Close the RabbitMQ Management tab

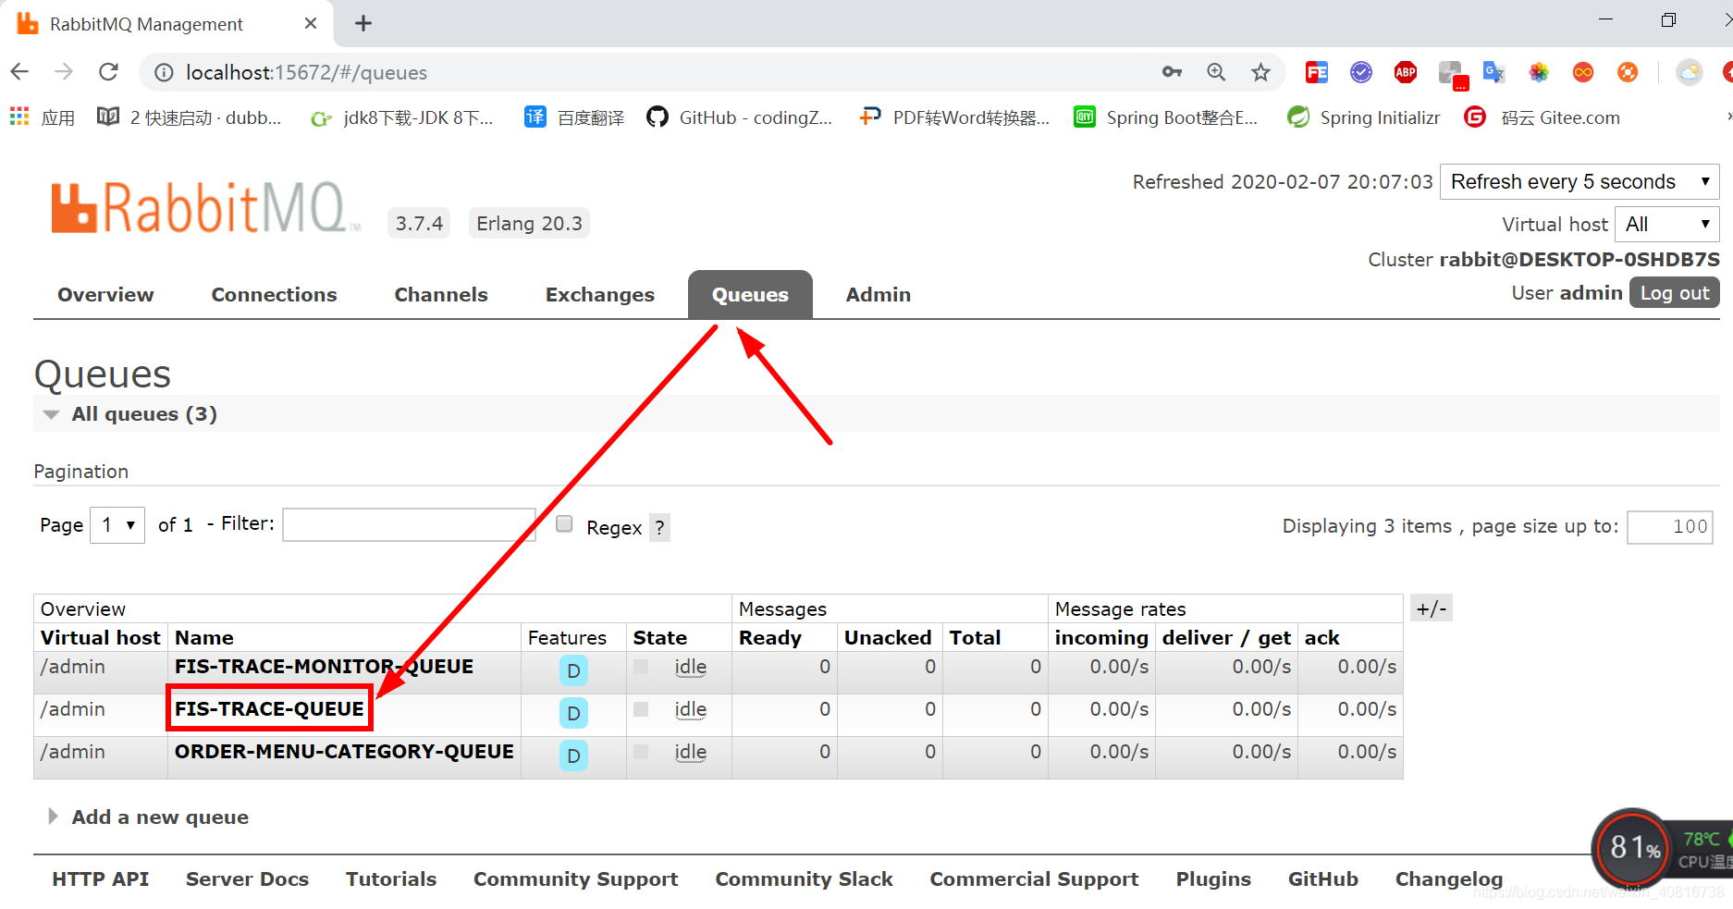click(311, 23)
